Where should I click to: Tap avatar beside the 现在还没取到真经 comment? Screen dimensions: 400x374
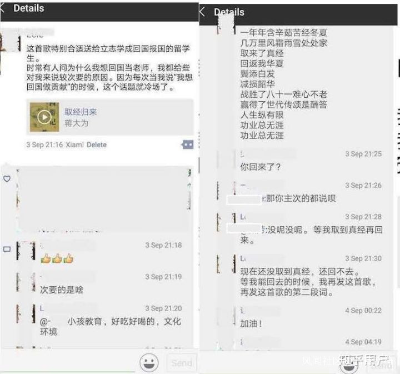[x=226, y=265]
